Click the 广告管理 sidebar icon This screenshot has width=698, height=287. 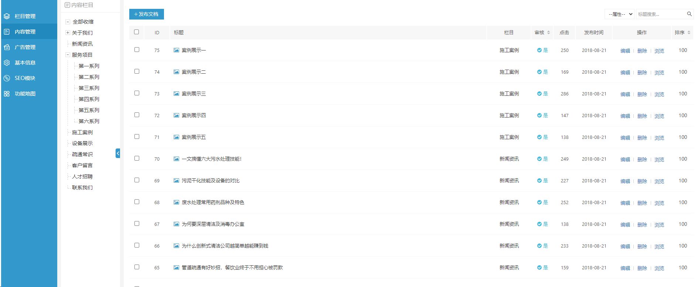7,47
